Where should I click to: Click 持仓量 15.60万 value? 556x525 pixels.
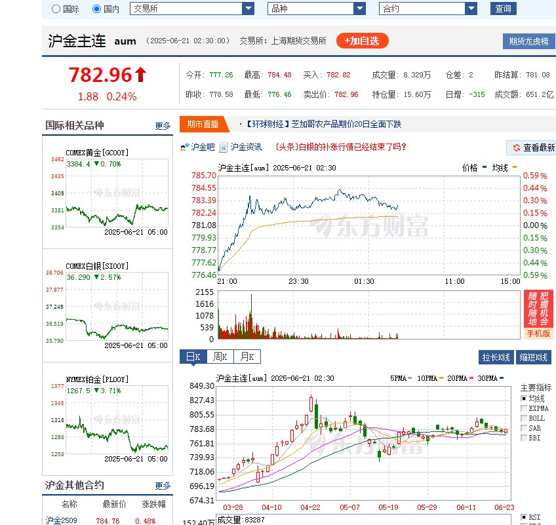417,94
